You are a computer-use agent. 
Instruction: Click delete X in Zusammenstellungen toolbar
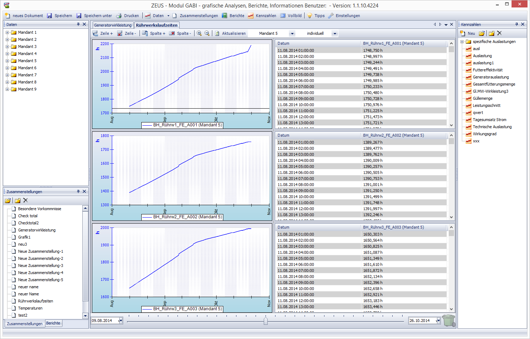coord(26,200)
